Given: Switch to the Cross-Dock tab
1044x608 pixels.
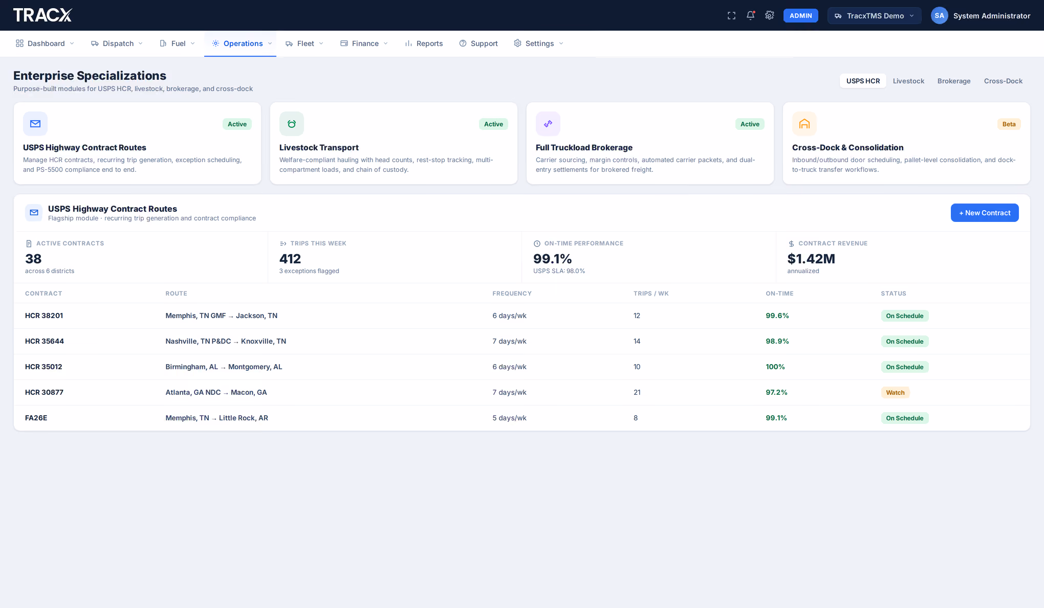Looking at the screenshot, I should pos(1003,81).
